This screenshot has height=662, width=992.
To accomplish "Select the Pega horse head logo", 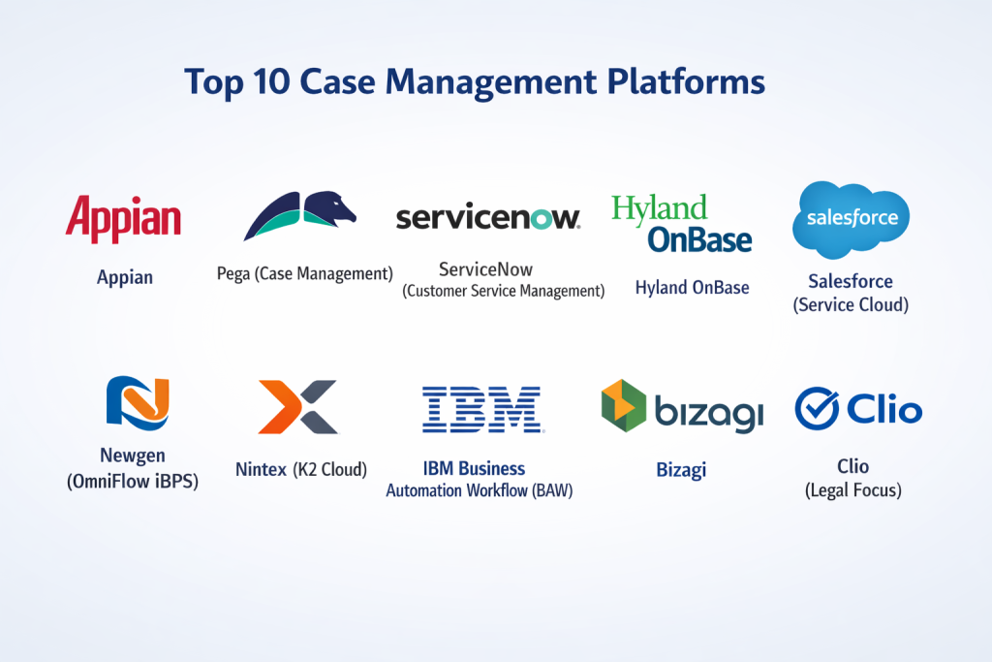I will [299, 215].
